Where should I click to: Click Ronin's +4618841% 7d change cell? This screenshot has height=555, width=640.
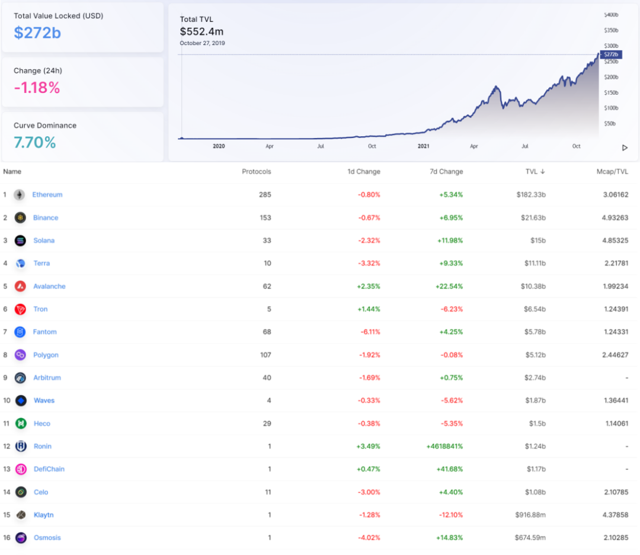444,446
